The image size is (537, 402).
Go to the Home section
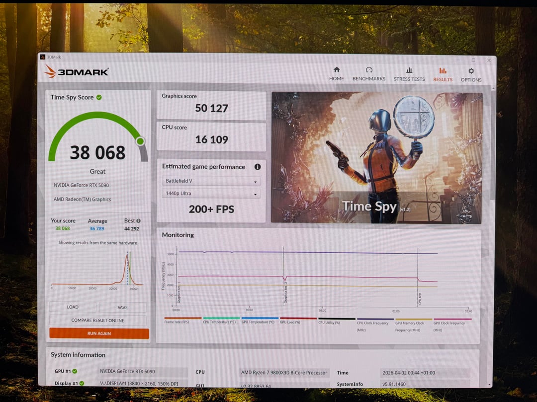[336, 74]
